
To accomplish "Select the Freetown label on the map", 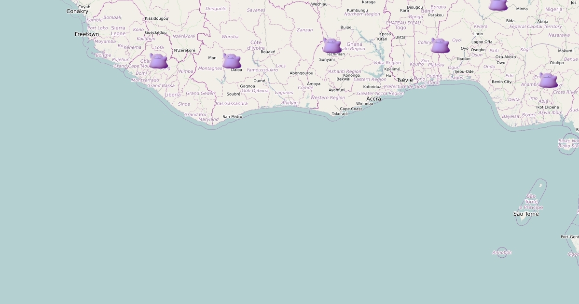I will click(87, 34).
